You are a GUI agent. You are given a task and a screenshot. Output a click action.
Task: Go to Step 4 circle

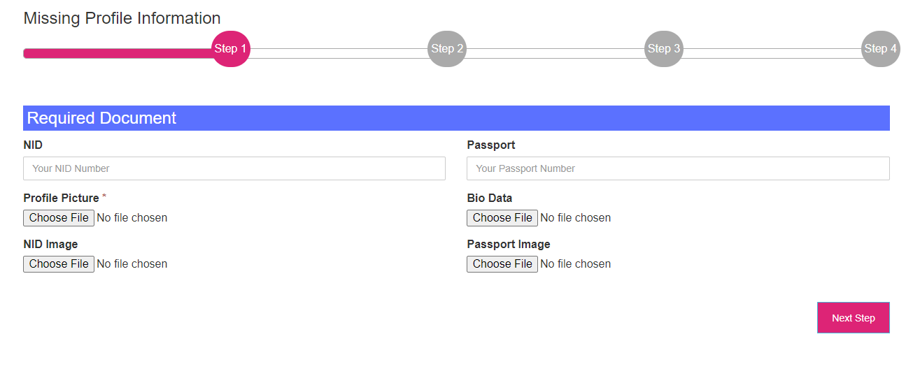coord(880,49)
